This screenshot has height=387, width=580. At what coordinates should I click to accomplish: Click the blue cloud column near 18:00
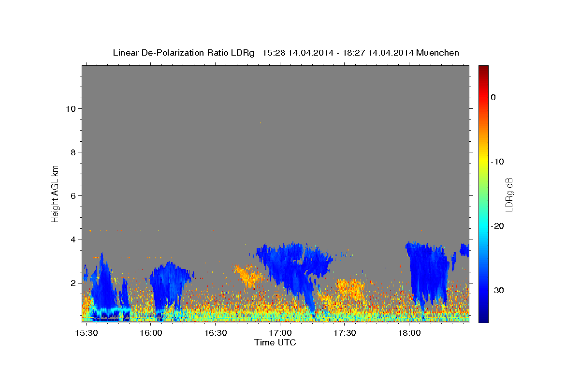point(428,273)
